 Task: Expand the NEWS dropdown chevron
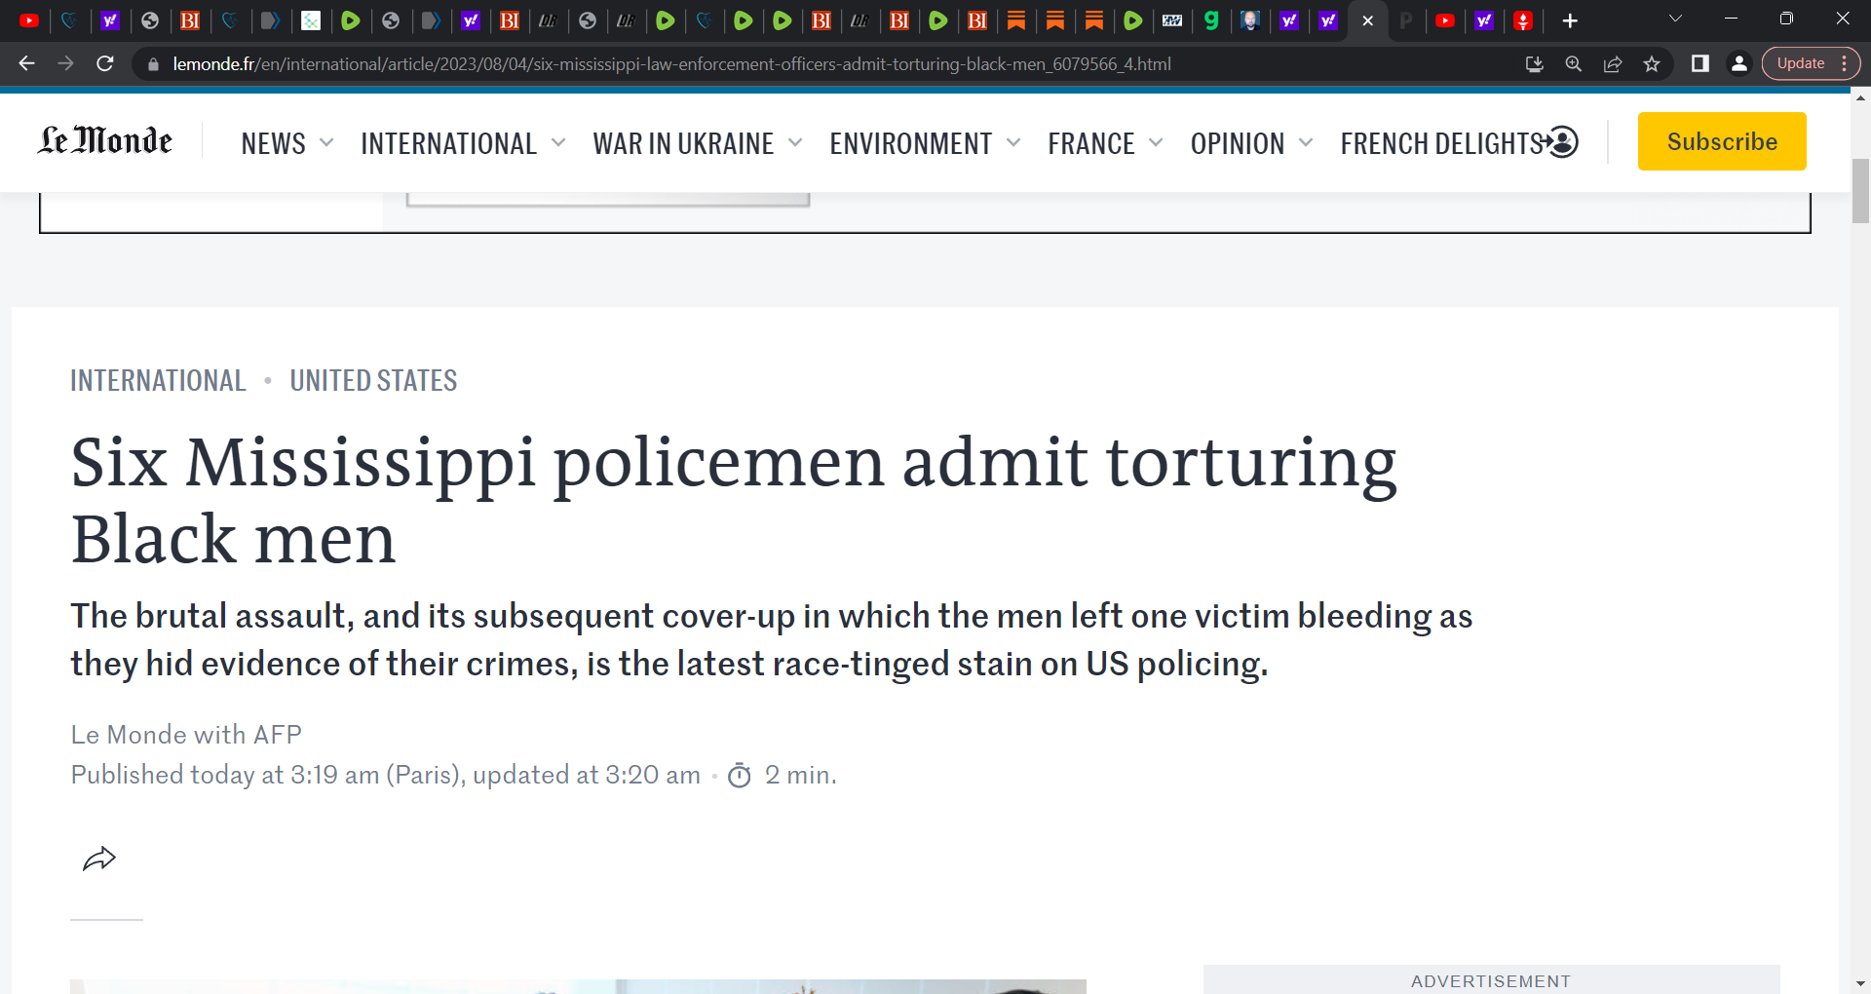click(326, 142)
